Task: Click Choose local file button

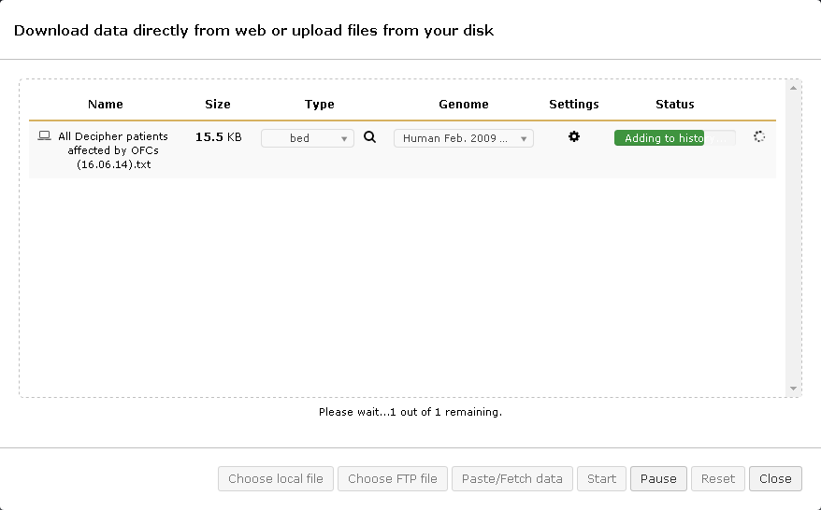Action: pos(276,478)
